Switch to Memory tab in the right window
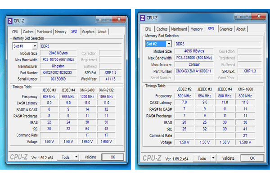Screen dimensions: 270x180 tap(197, 29)
